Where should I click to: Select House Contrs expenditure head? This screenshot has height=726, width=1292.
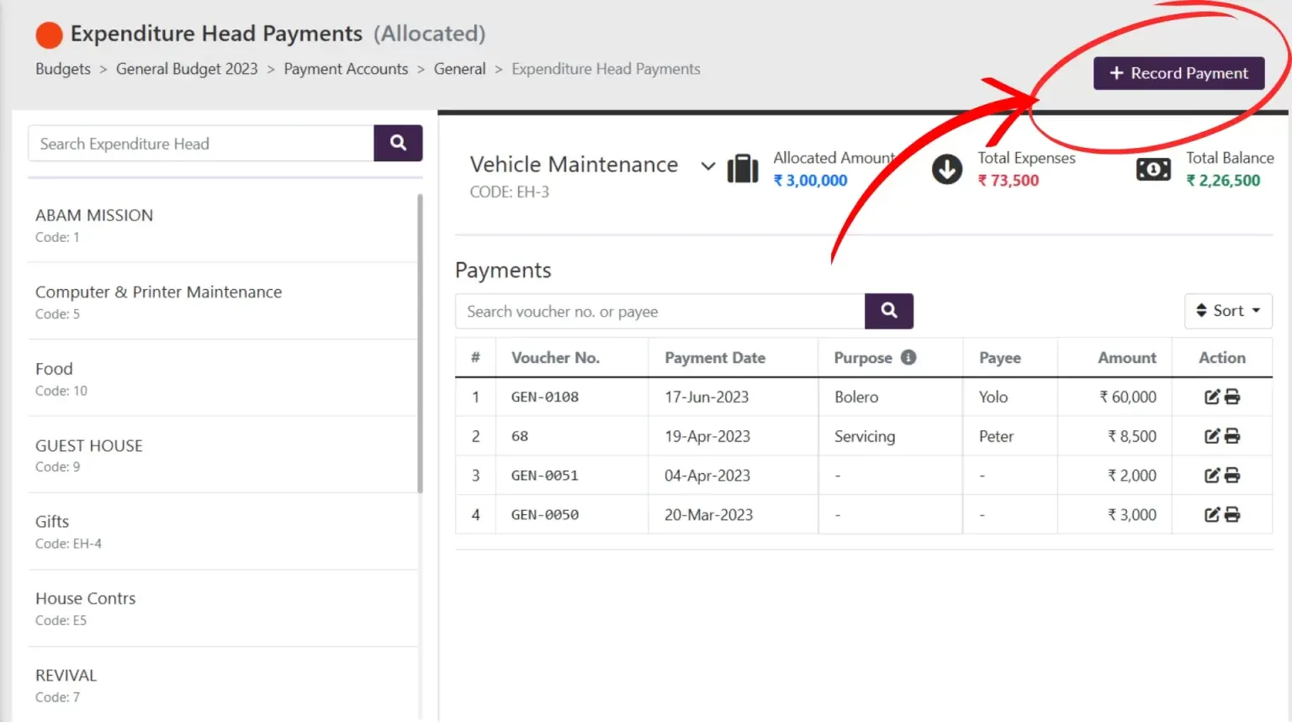tap(223, 608)
